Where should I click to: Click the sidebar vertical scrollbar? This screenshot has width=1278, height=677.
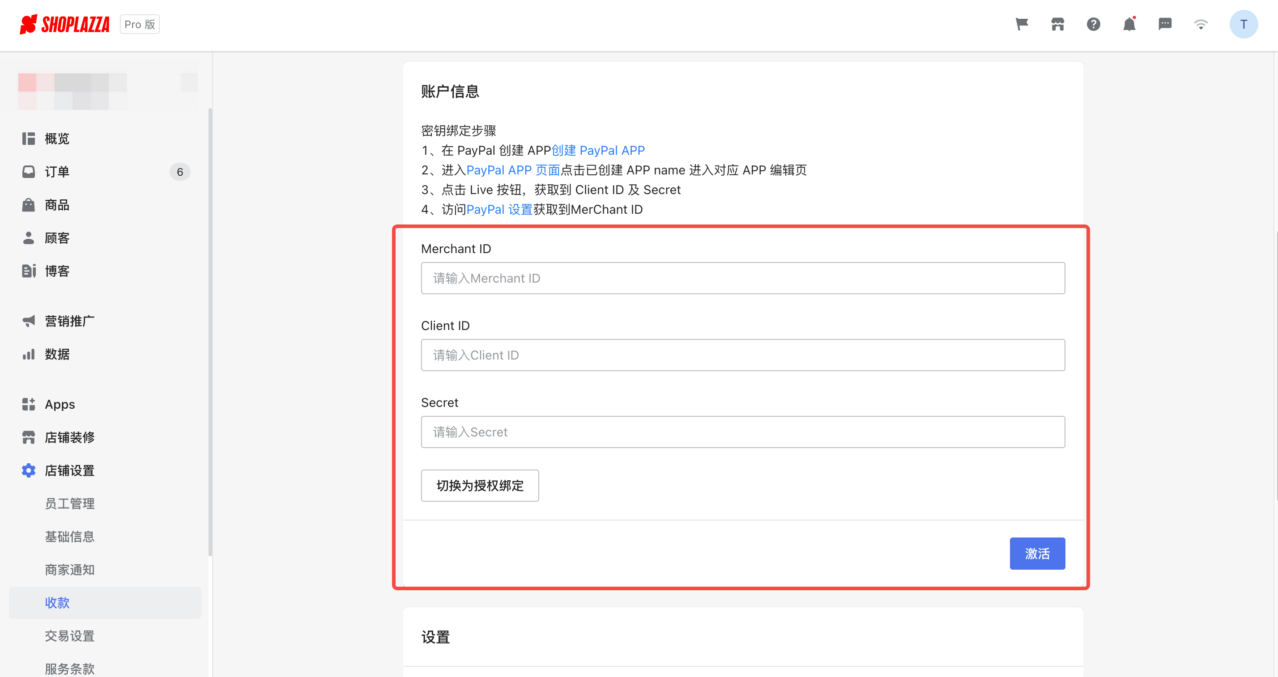210,332
